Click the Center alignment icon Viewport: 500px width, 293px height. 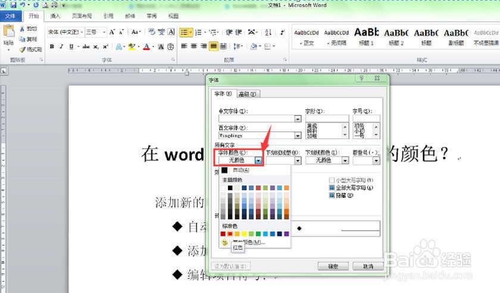[x=194, y=46]
